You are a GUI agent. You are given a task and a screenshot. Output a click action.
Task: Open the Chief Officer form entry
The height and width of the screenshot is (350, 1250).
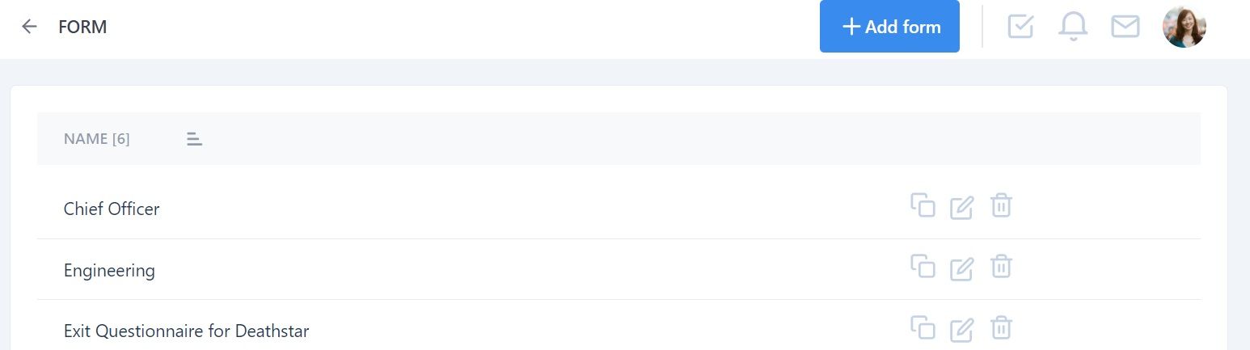click(x=112, y=209)
